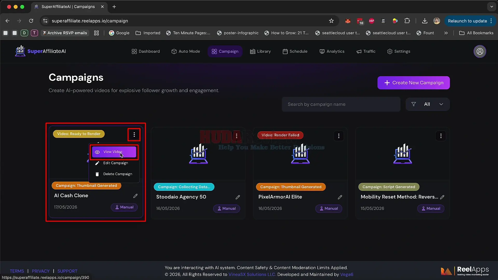The width and height of the screenshot is (498, 280).
Task: Open the SUPPORT footer link
Action: point(67,271)
